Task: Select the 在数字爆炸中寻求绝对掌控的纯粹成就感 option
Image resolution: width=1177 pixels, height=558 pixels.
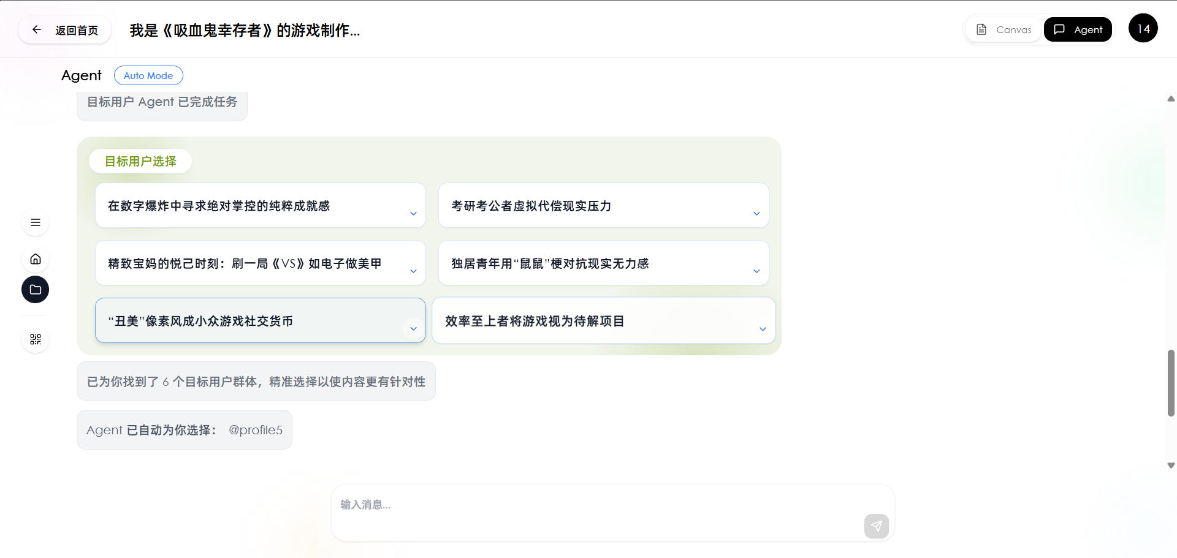Action: (x=261, y=205)
